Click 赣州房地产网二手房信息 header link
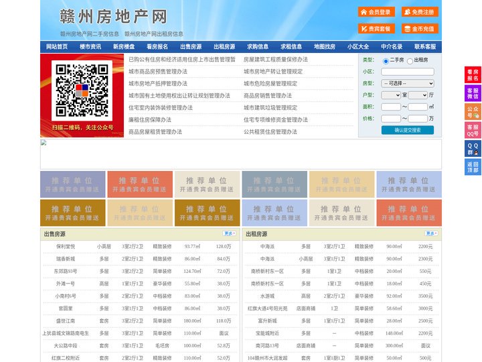Image resolution: width=482 pixels, height=362 pixels. [x=90, y=34]
